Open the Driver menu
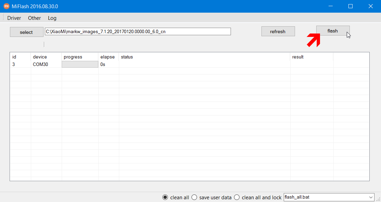 click(14, 18)
